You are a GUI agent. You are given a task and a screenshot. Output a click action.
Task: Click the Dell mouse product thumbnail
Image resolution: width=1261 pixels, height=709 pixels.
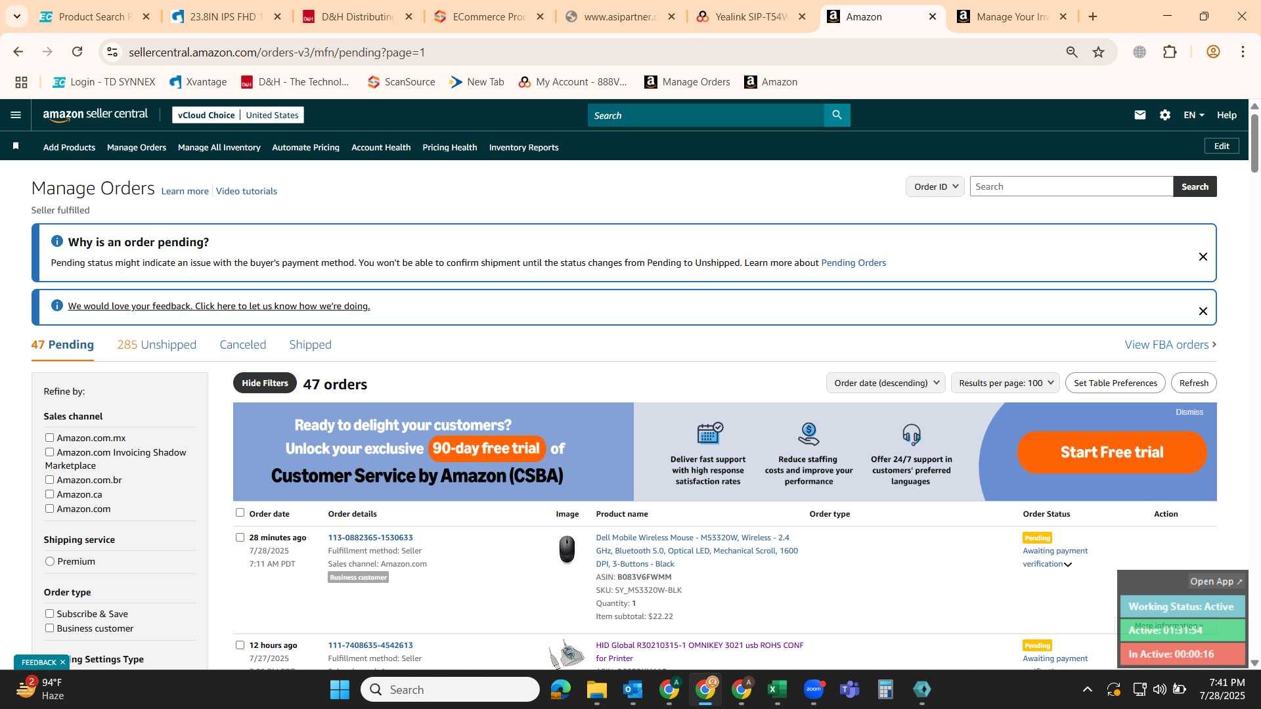(x=567, y=549)
